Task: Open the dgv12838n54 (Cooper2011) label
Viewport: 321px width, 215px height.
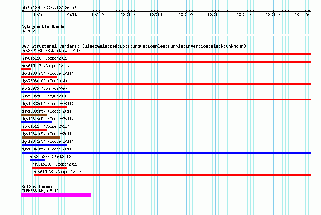Action: click(x=48, y=104)
